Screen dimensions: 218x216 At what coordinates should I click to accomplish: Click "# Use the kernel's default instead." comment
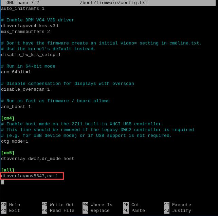click(48, 49)
